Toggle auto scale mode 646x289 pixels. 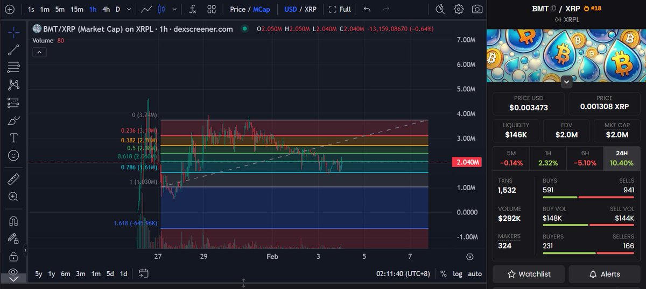coord(474,273)
